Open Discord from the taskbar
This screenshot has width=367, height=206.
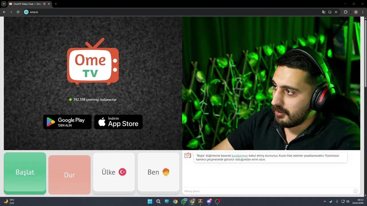(x=209, y=201)
